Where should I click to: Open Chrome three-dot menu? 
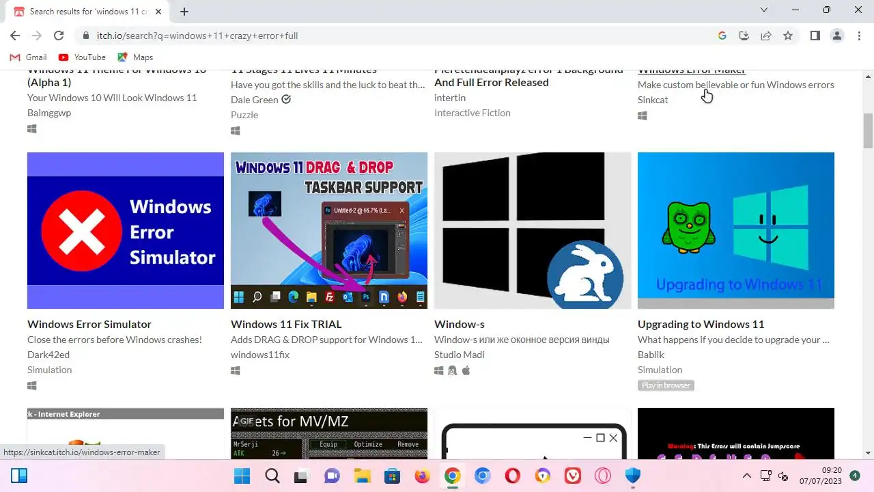tap(859, 36)
